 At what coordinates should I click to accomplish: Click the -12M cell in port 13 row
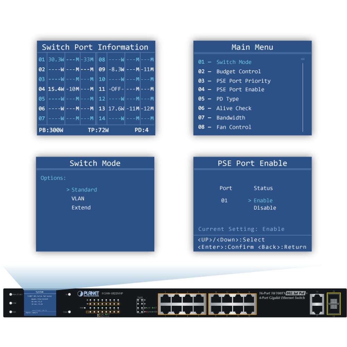[147, 109]
